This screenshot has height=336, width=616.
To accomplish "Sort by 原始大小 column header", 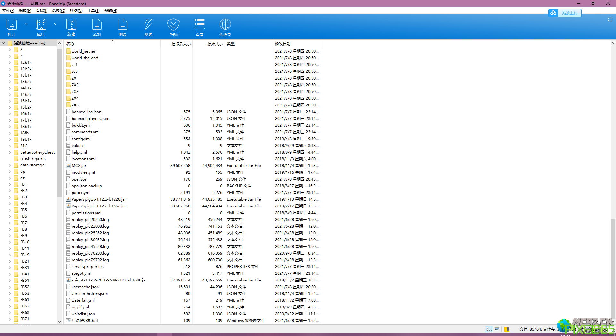I will click(x=209, y=44).
